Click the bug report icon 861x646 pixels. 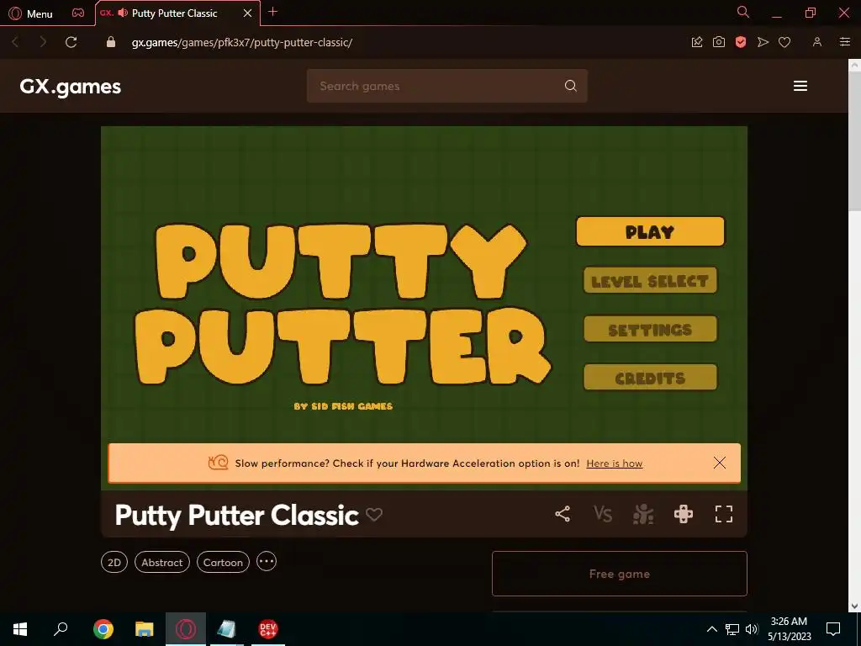tap(643, 514)
